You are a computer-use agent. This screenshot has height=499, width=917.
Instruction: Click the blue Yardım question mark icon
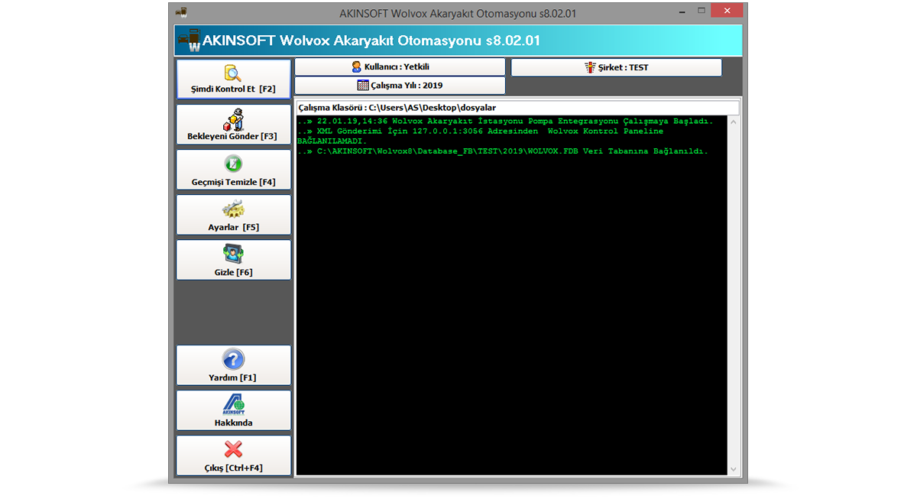point(233,359)
